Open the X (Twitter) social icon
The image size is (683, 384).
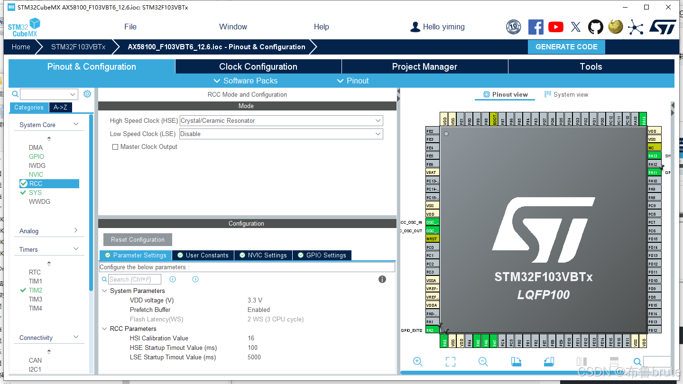(x=576, y=27)
